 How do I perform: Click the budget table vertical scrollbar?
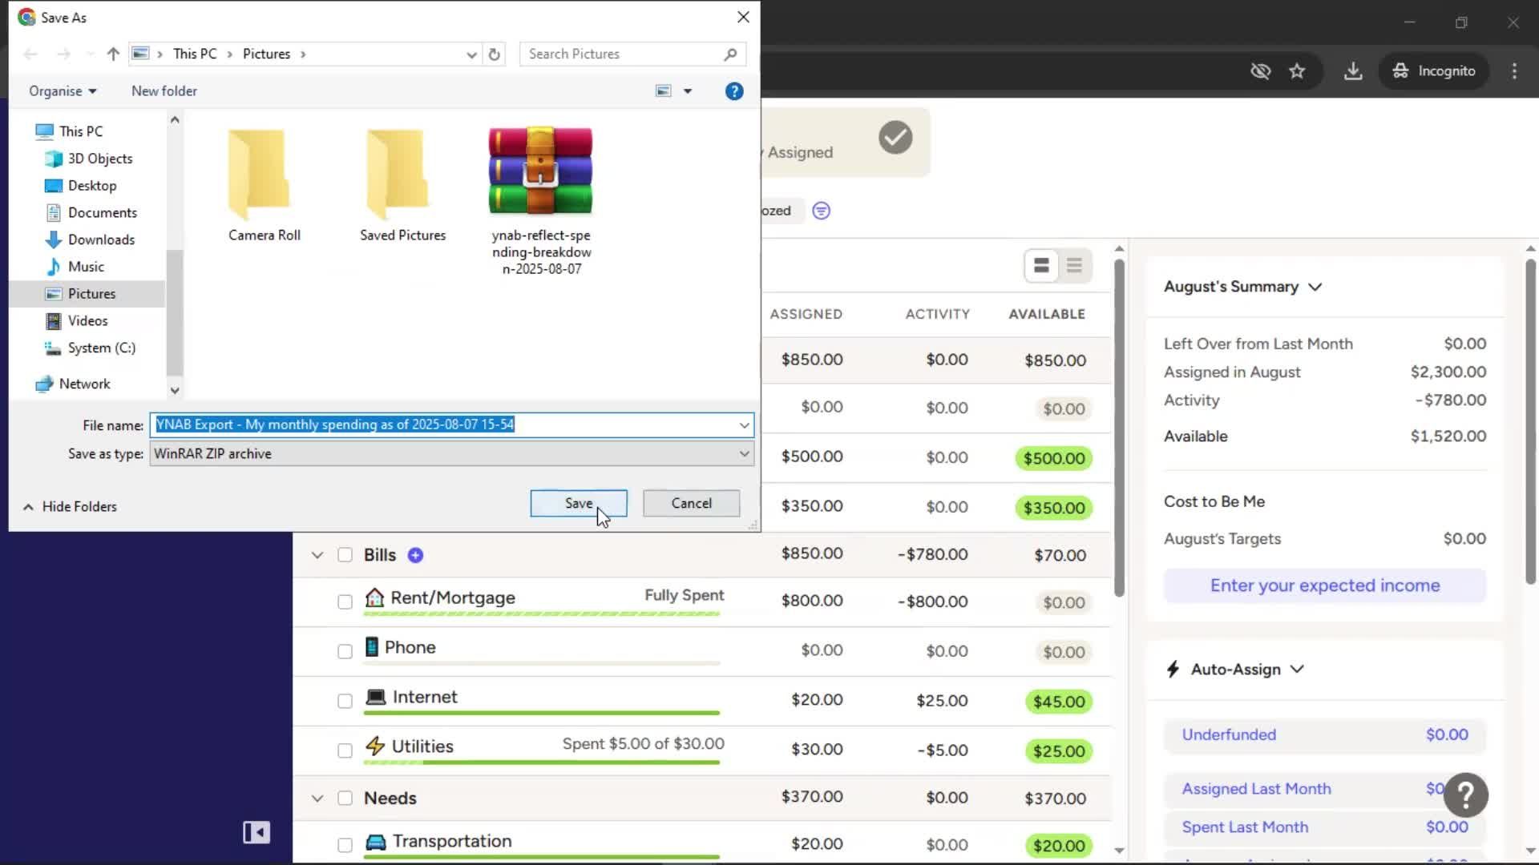1119,428
